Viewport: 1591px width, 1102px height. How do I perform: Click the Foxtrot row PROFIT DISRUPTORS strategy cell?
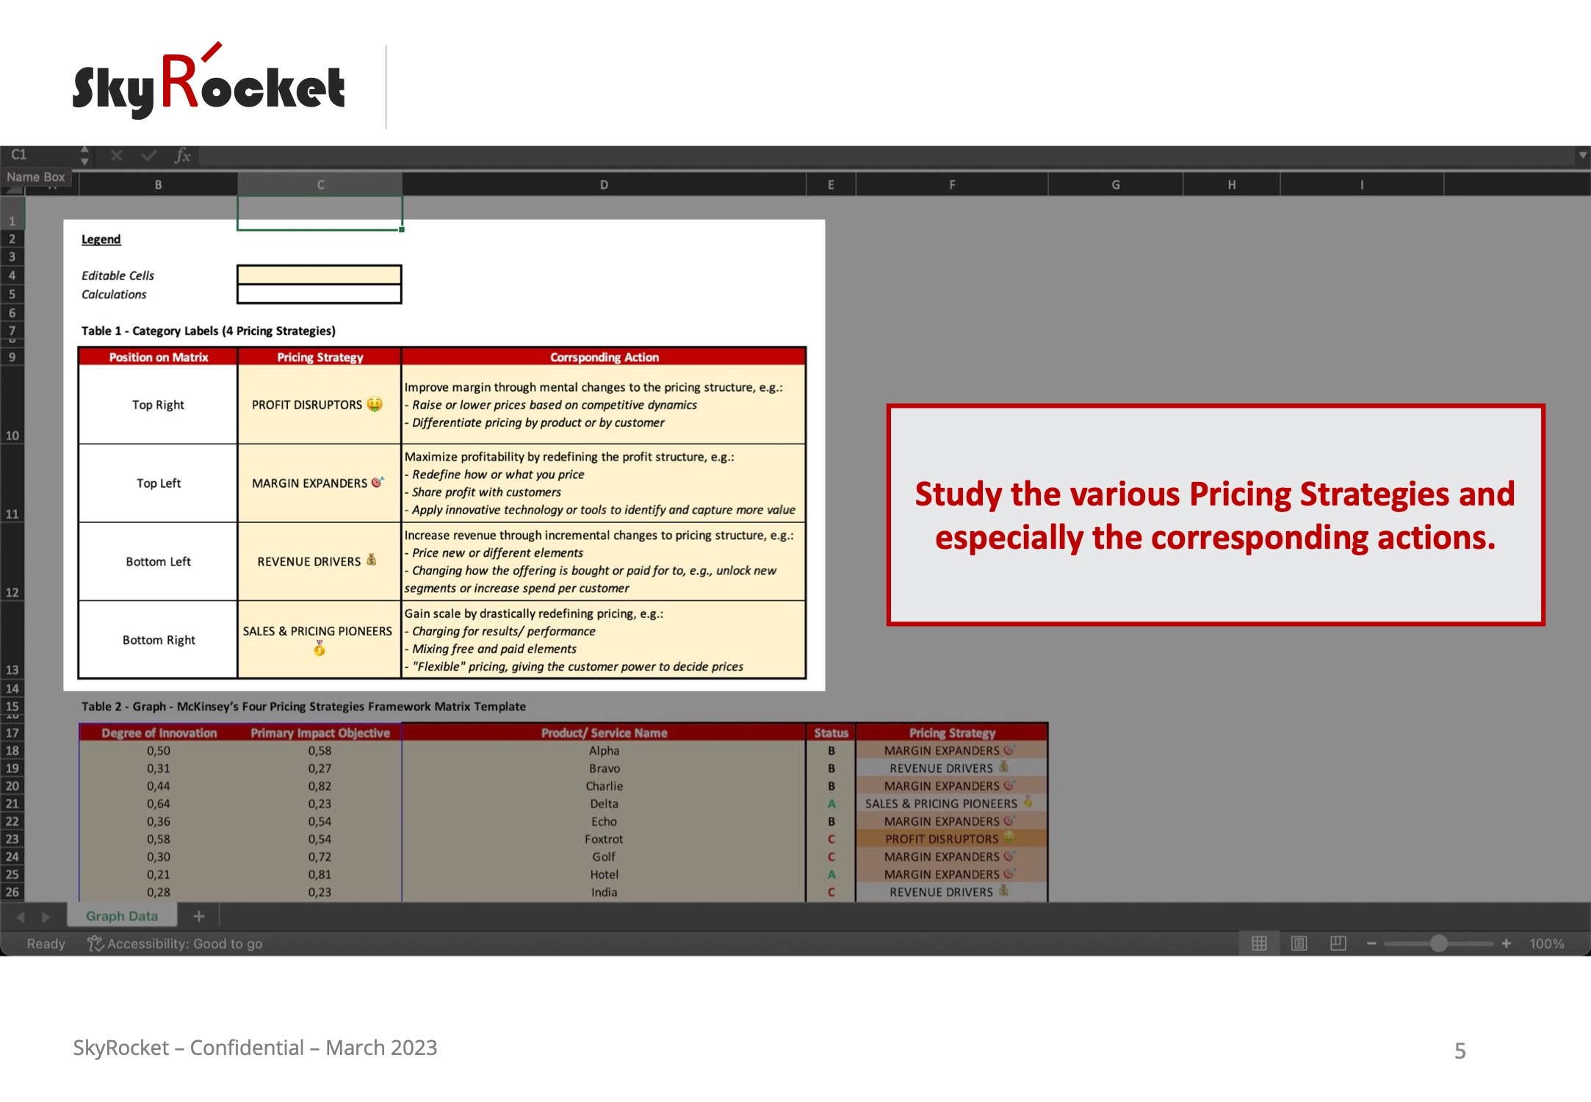[952, 839]
